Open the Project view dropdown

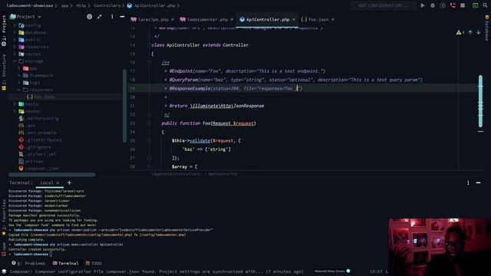[x=25, y=17]
